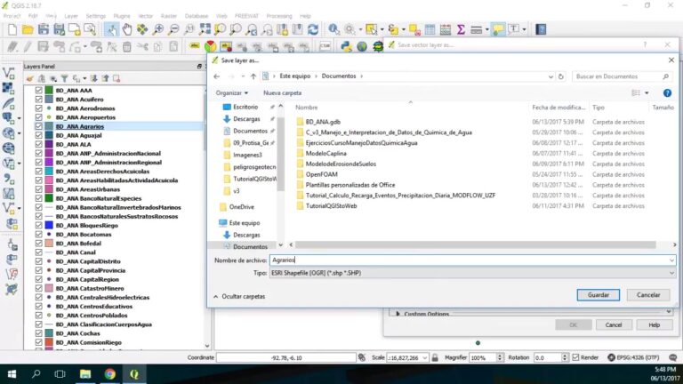Viewport: 683px width, 384px height.
Task: Toggle the BD_ANA CatastroMinero layer checkbox
Action: (x=39, y=288)
